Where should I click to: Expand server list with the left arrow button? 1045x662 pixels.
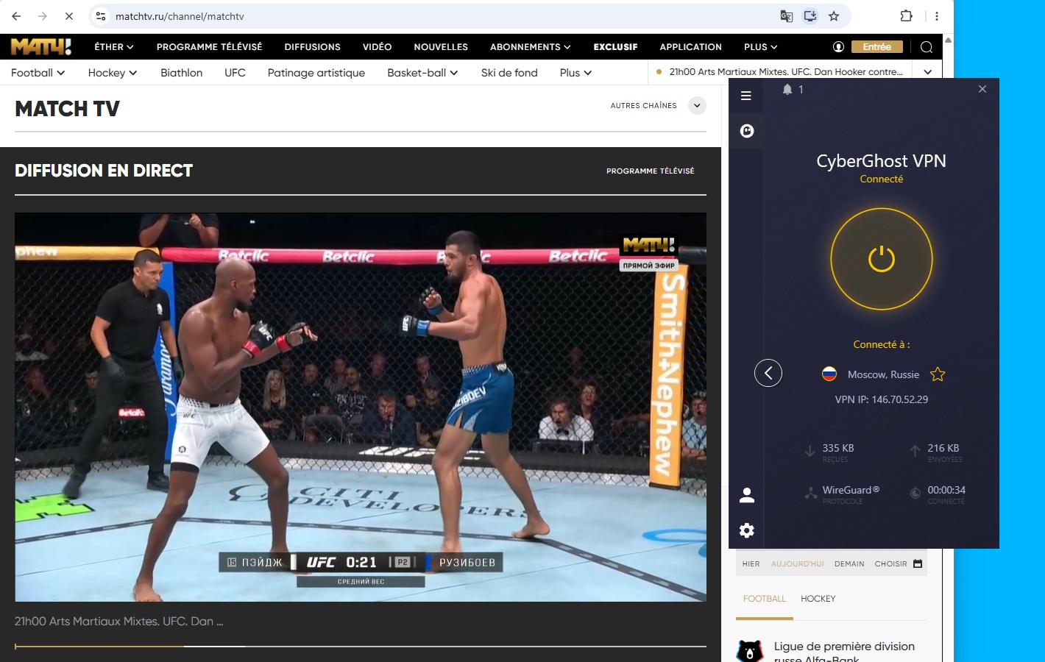768,373
